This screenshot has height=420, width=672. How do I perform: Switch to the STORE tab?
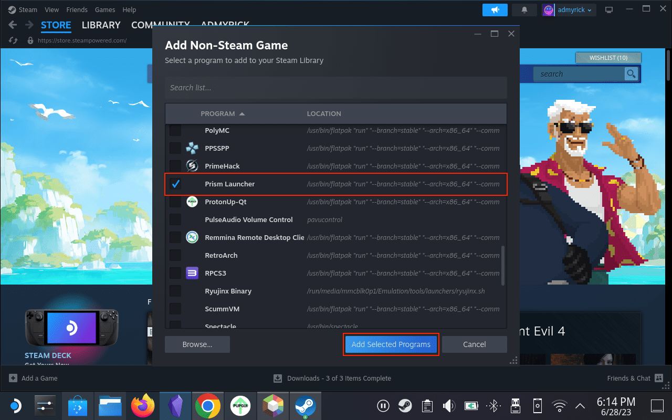56,25
